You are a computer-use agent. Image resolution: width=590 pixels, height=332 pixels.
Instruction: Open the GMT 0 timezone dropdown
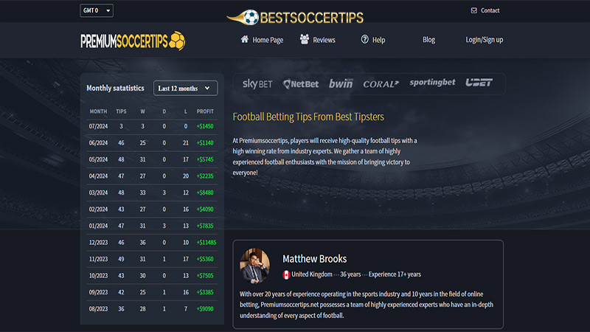(x=97, y=10)
